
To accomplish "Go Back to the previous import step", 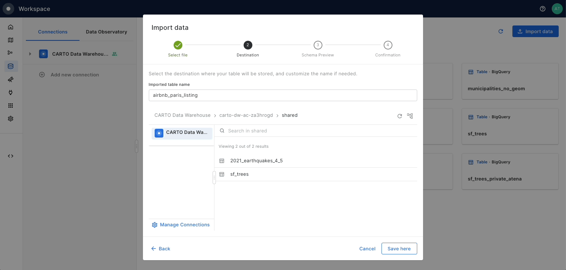I will 161,249.
